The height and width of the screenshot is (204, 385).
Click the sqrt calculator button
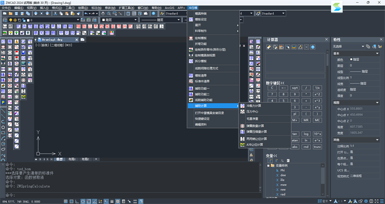tap(295, 88)
